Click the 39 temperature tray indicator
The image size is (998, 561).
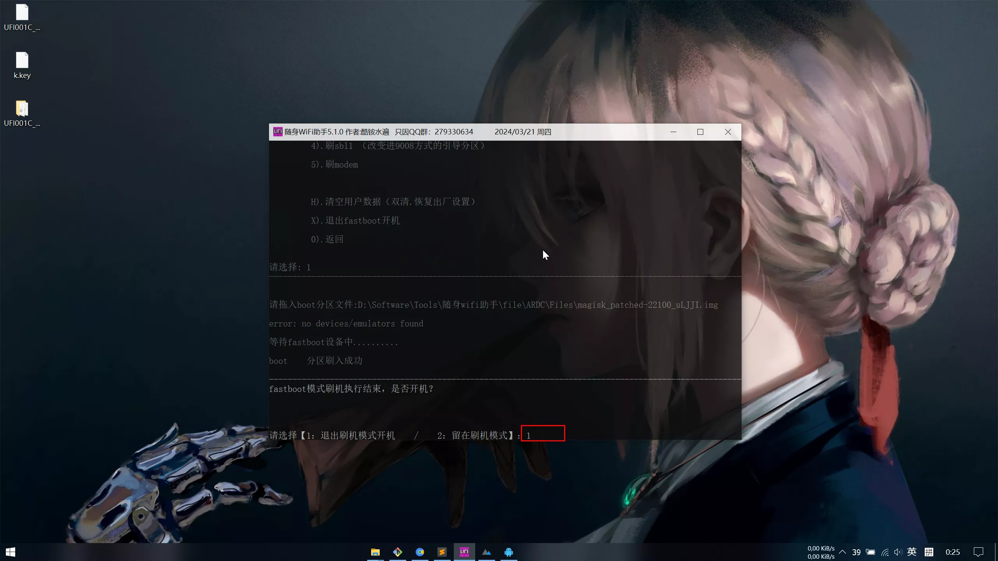pyautogui.click(x=856, y=552)
